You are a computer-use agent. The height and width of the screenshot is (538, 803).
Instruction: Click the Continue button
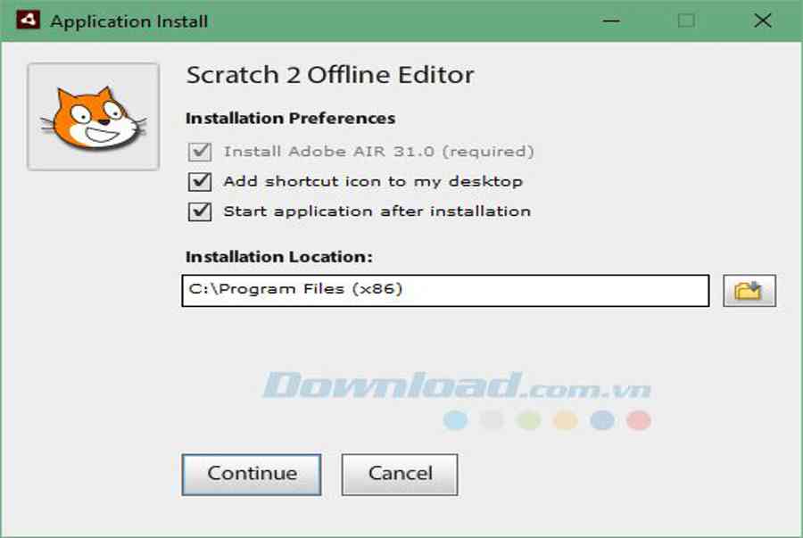pos(252,474)
